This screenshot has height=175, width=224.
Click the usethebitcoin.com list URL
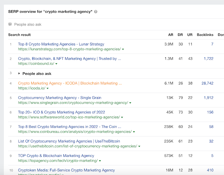click(78, 146)
